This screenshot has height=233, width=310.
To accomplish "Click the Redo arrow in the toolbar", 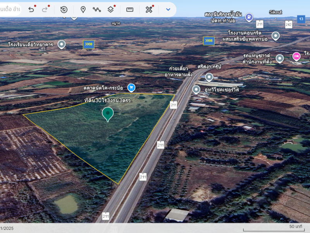I will coord(45,9).
